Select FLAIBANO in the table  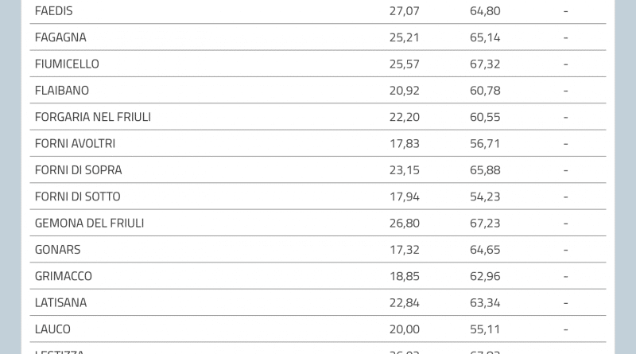(62, 91)
